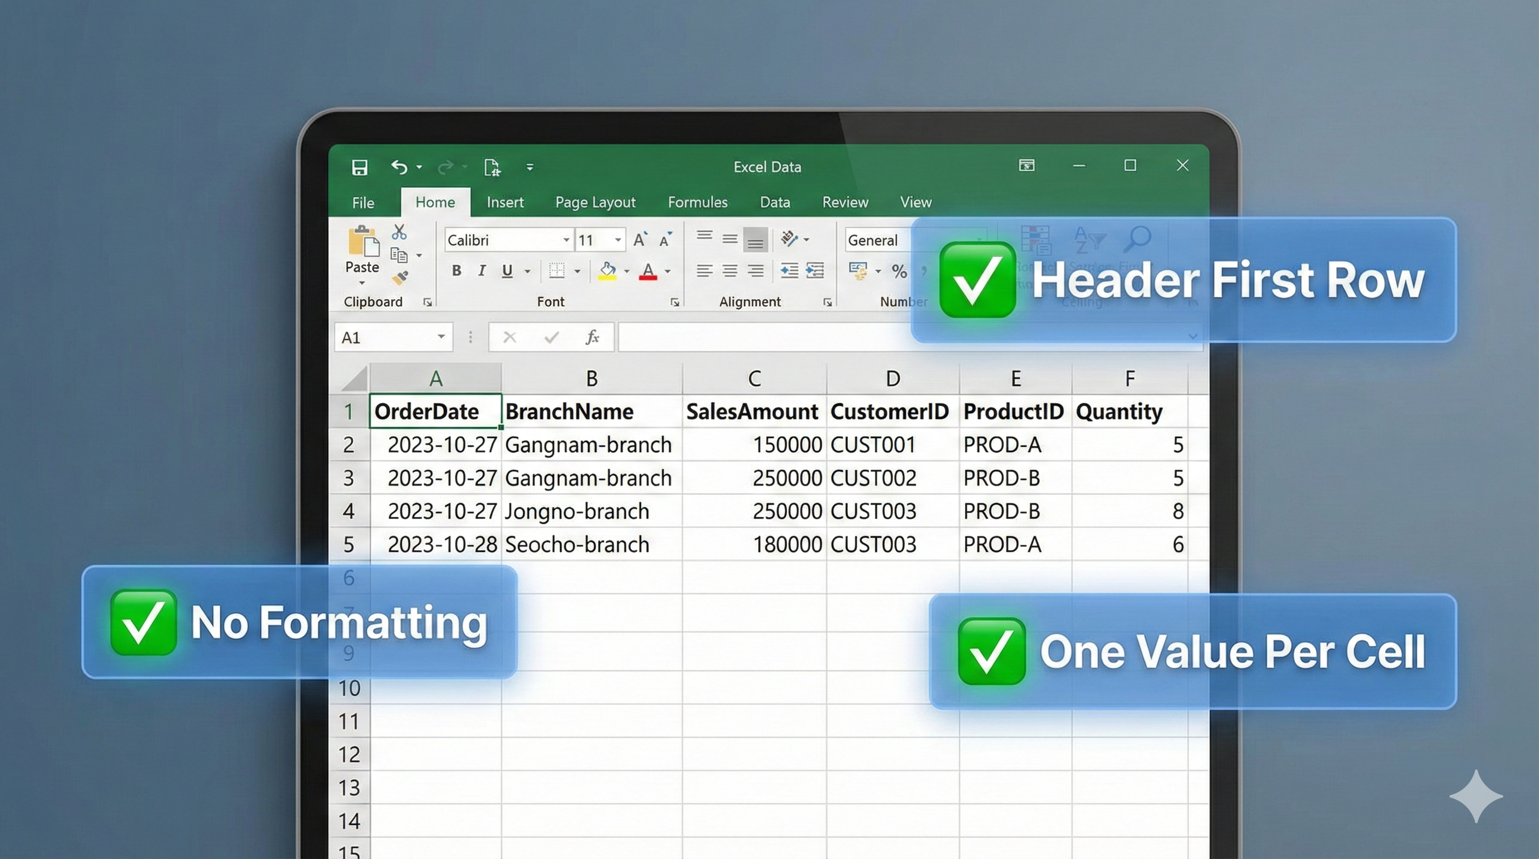Toggle Italic formatting

point(481,271)
